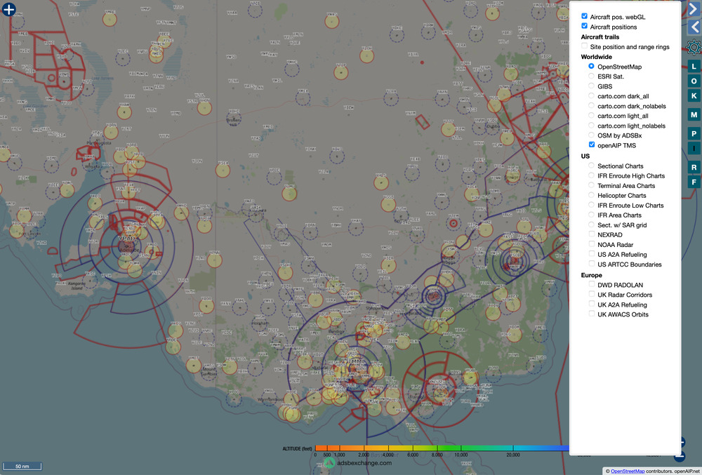Click the left-arrow chevron button
Screen dimensions: 702x475
694,27
